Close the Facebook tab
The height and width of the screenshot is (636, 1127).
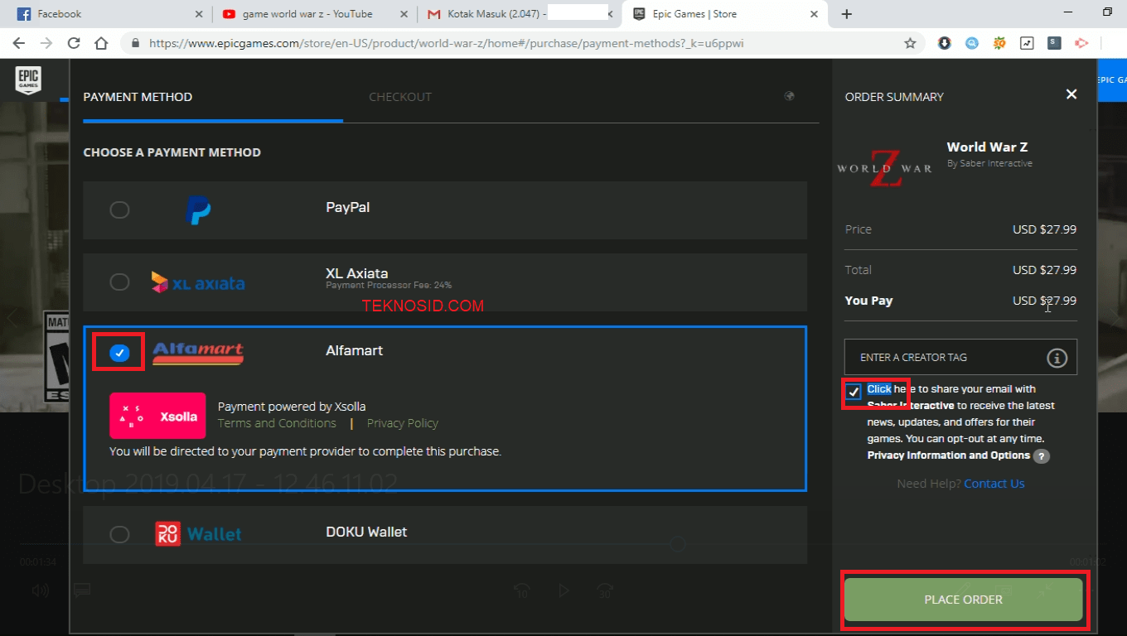(x=198, y=14)
